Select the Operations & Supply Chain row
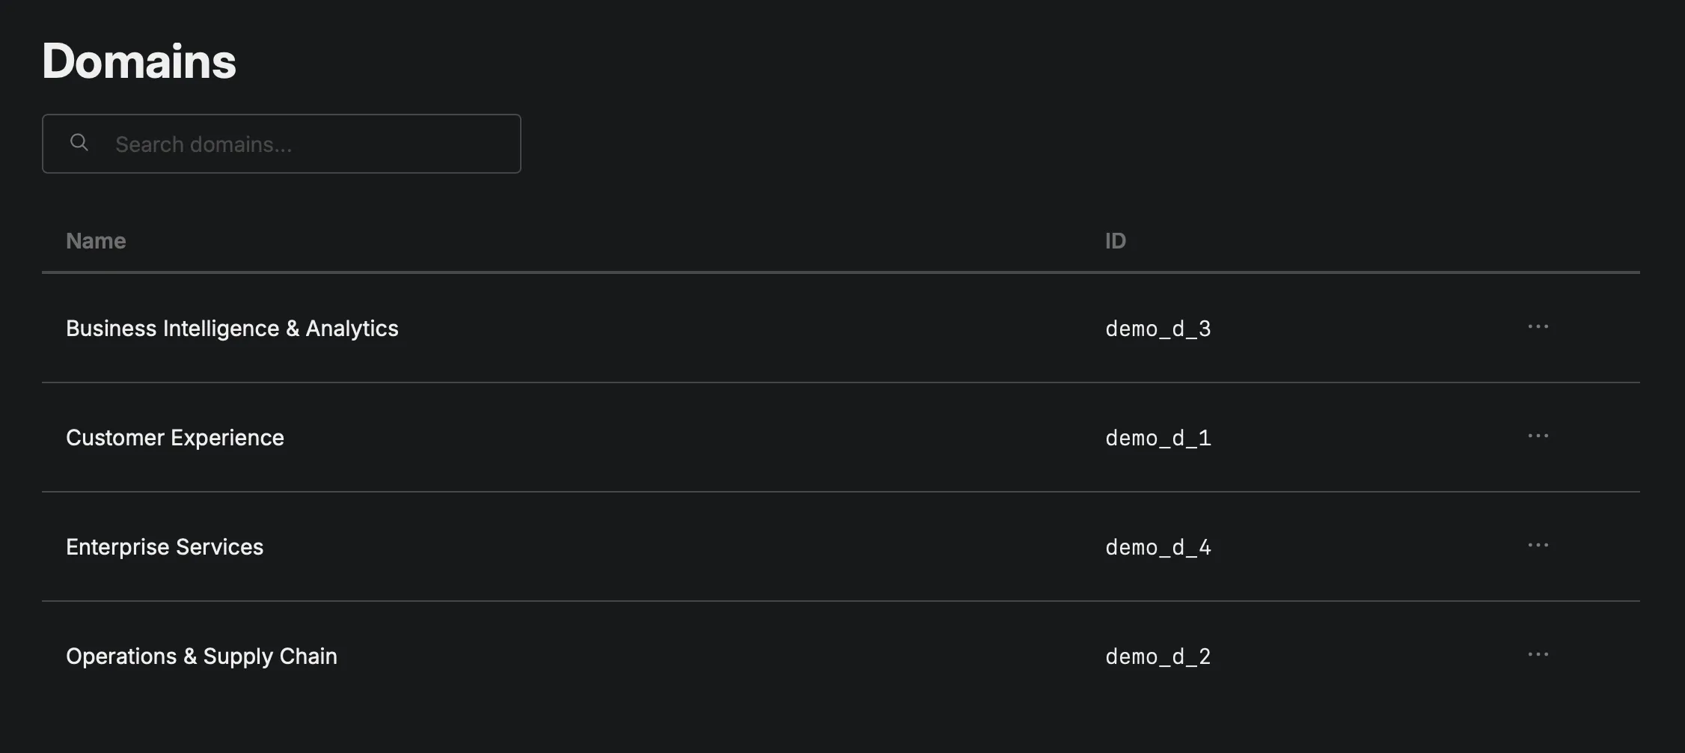The width and height of the screenshot is (1685, 753). click(201, 656)
